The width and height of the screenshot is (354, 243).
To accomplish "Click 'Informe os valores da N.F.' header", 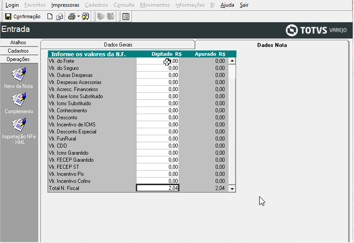I will [88, 54].
